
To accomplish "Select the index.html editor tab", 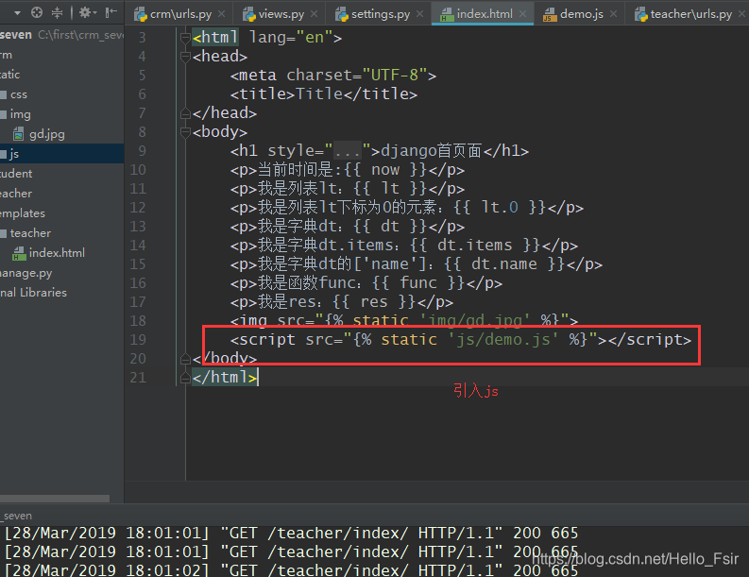I will coord(484,14).
